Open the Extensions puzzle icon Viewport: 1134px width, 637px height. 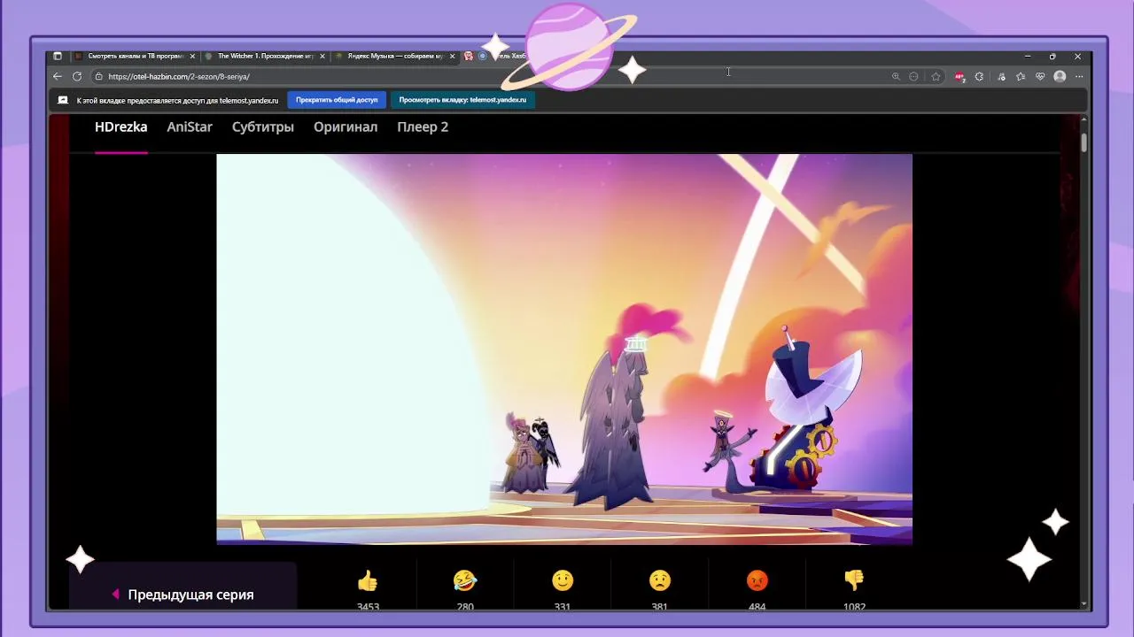coord(979,77)
